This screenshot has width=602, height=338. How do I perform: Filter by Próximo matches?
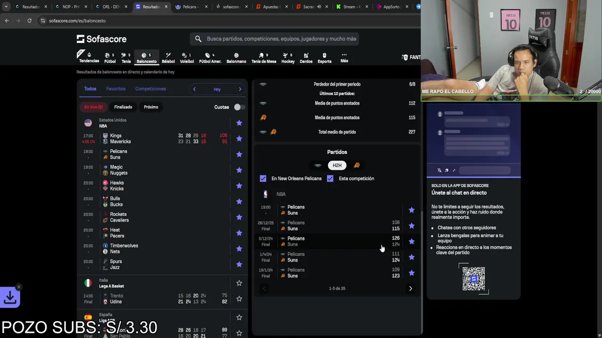[x=151, y=107]
